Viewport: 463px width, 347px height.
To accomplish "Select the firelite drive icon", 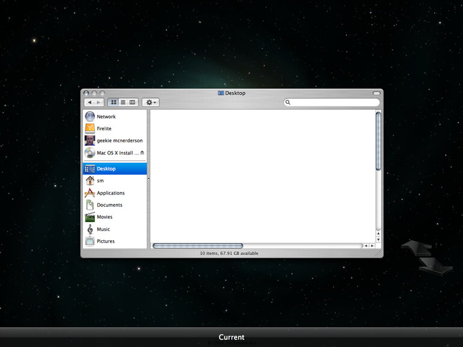I will click(x=90, y=128).
